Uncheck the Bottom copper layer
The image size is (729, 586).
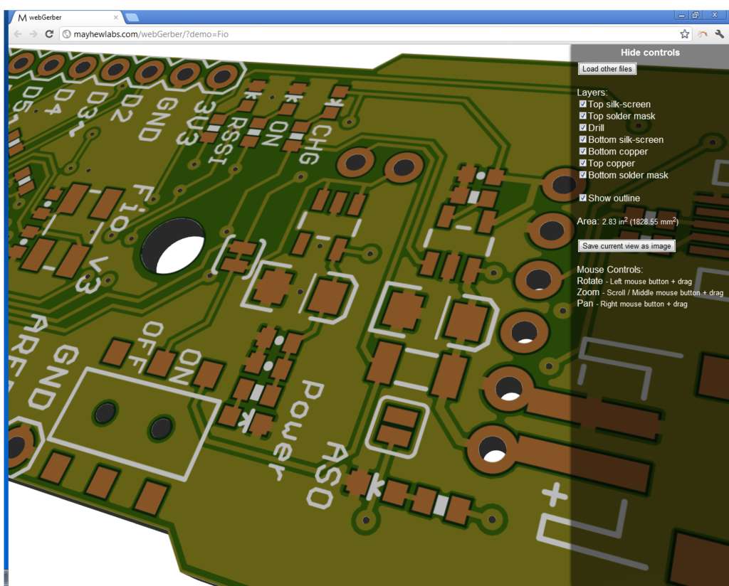click(x=582, y=151)
